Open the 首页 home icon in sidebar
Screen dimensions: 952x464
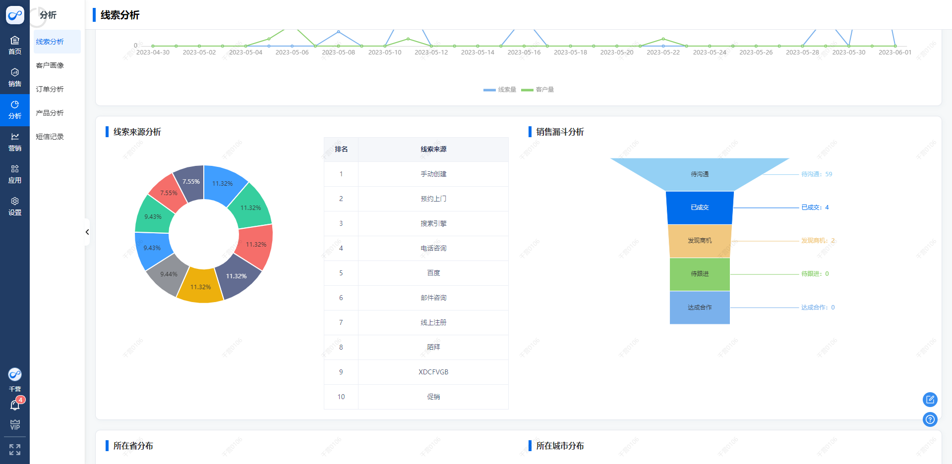[x=15, y=45]
